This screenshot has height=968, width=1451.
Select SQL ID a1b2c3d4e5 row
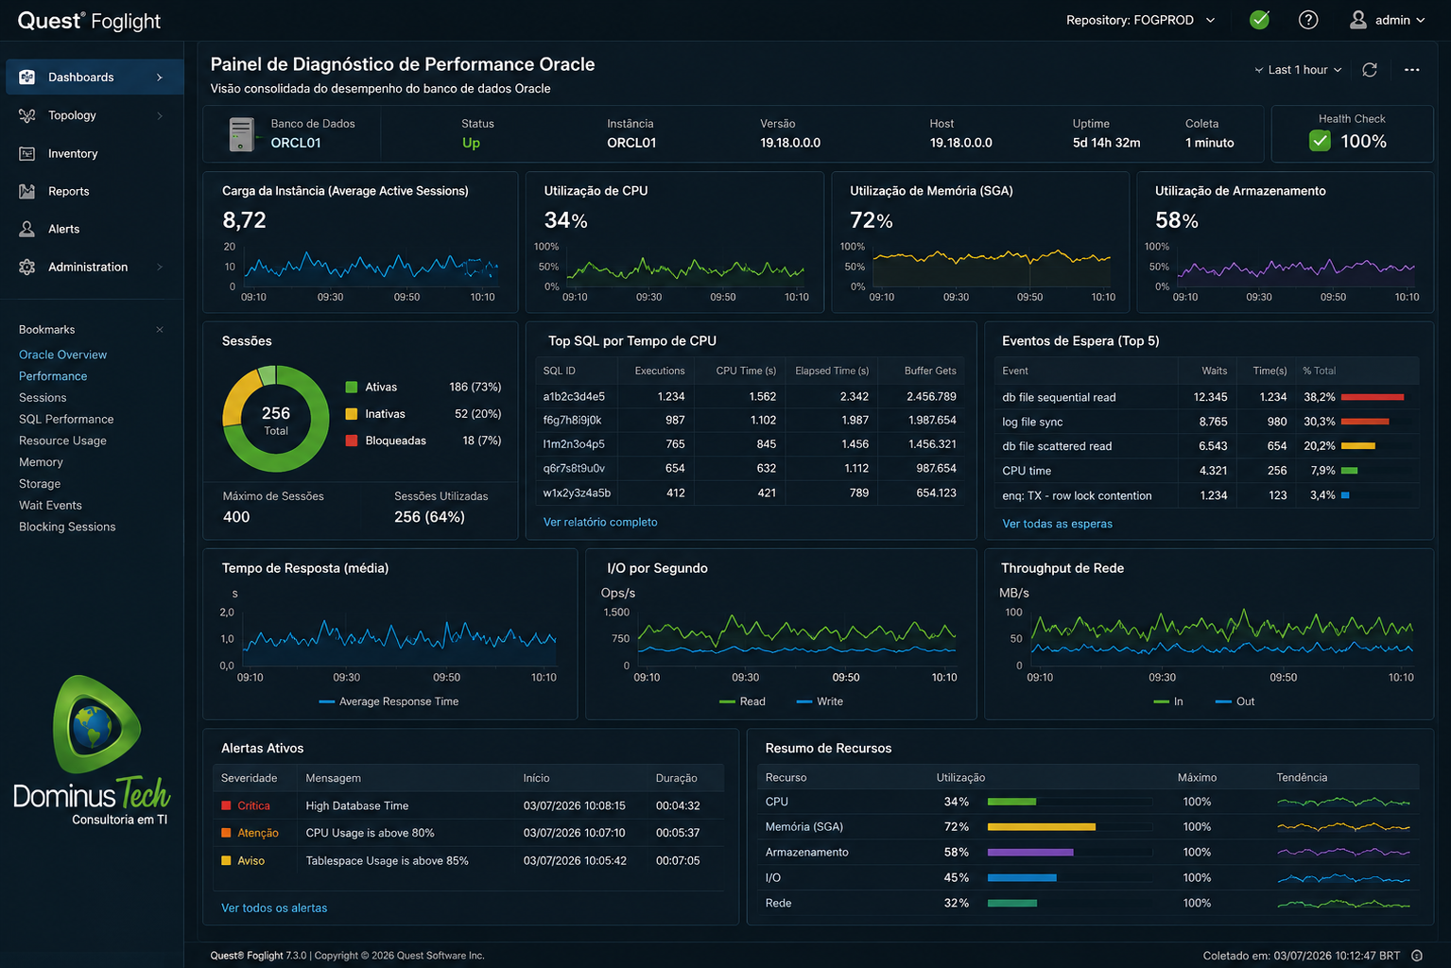pos(751,396)
